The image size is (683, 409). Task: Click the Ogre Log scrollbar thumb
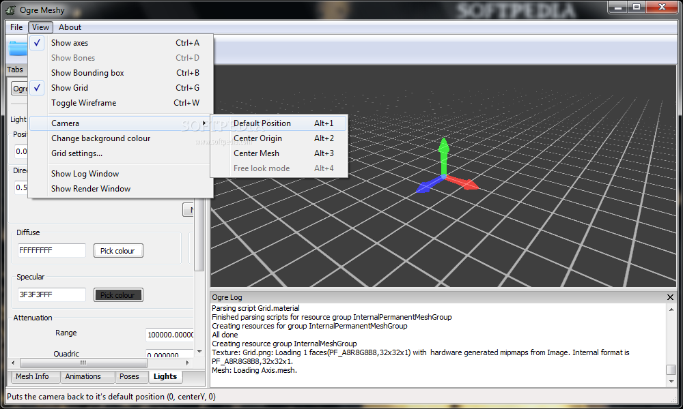671,369
